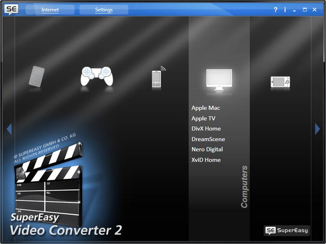Choose the game controller consoles icon
Screen dimensions: 326x244
coord(97,76)
